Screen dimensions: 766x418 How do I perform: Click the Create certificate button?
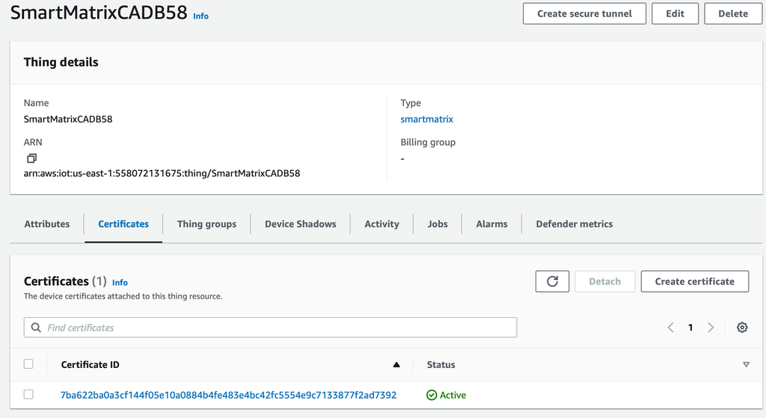pos(695,281)
